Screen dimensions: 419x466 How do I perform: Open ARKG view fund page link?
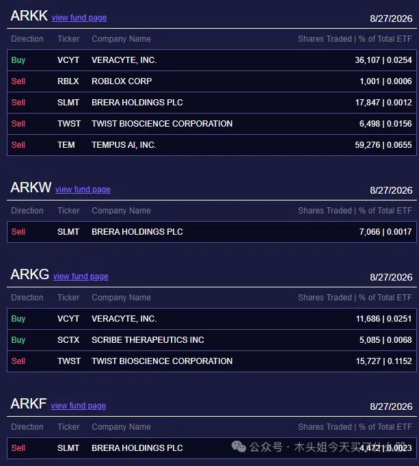(81, 276)
